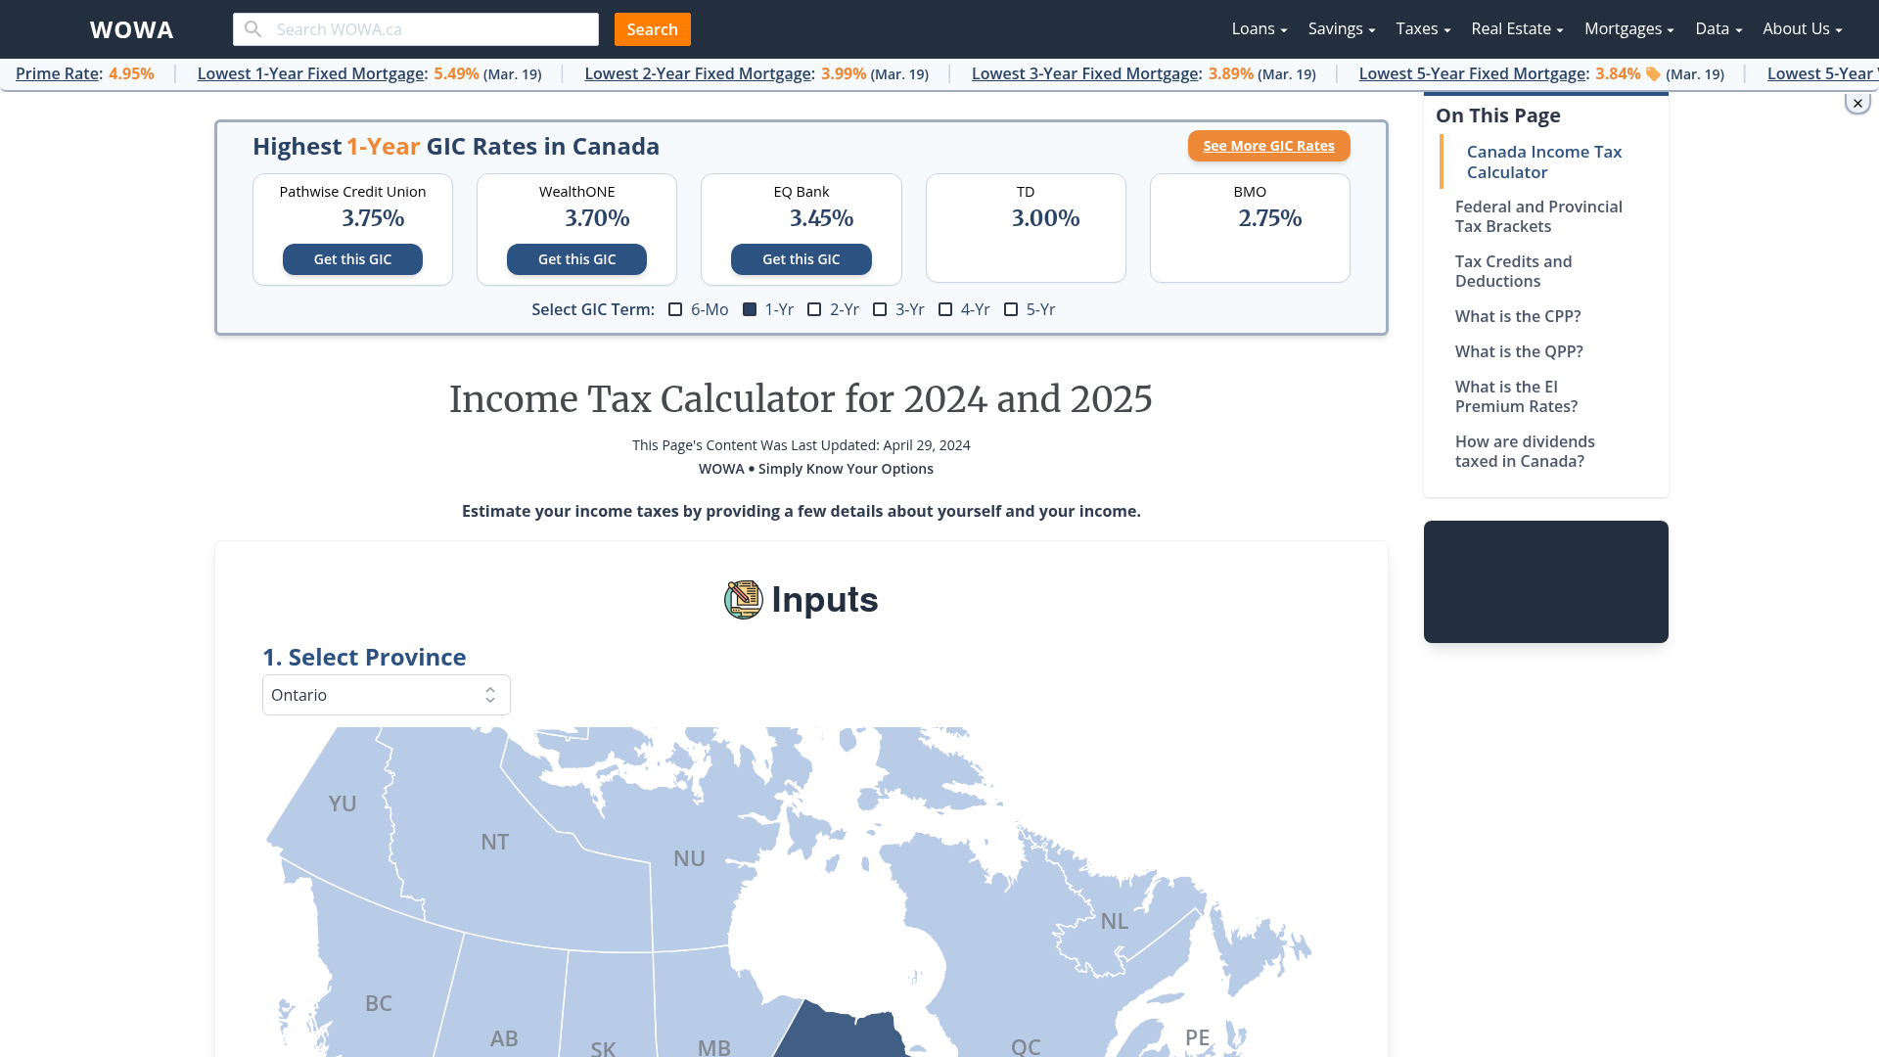The height and width of the screenshot is (1057, 1879).
Task: Click the Inputs section owl icon
Action: pos(744,599)
